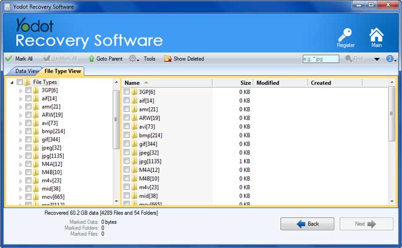
Task: Click tree panel scroll up arrow
Action: (x=117, y=82)
